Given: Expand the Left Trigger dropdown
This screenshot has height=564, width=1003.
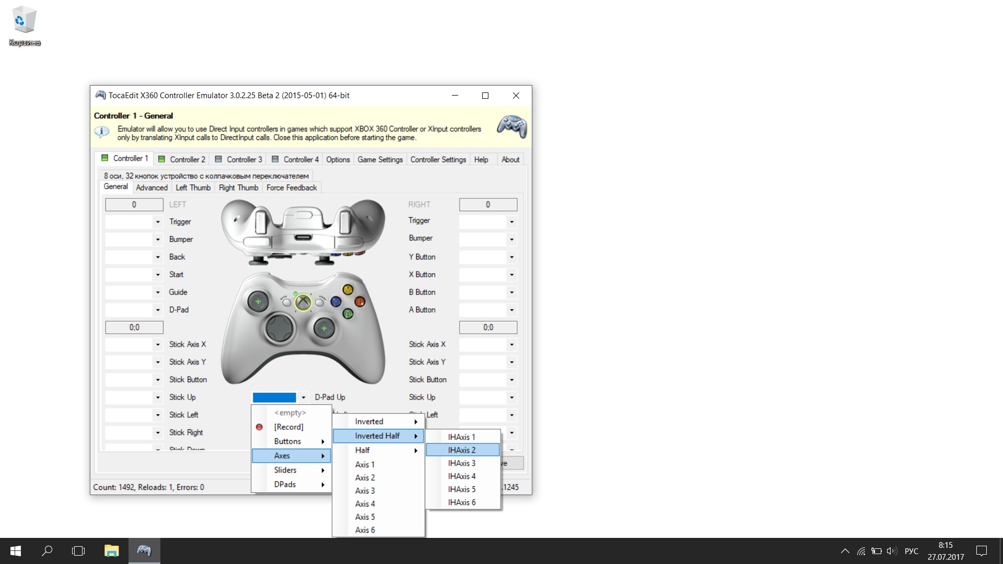Looking at the screenshot, I should coord(158,222).
